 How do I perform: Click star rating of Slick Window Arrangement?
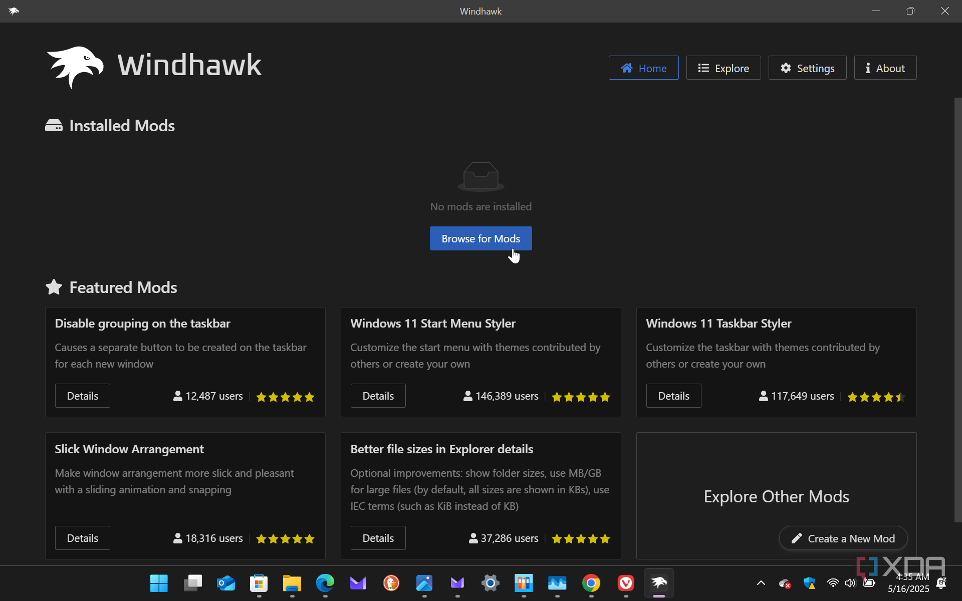pos(285,539)
